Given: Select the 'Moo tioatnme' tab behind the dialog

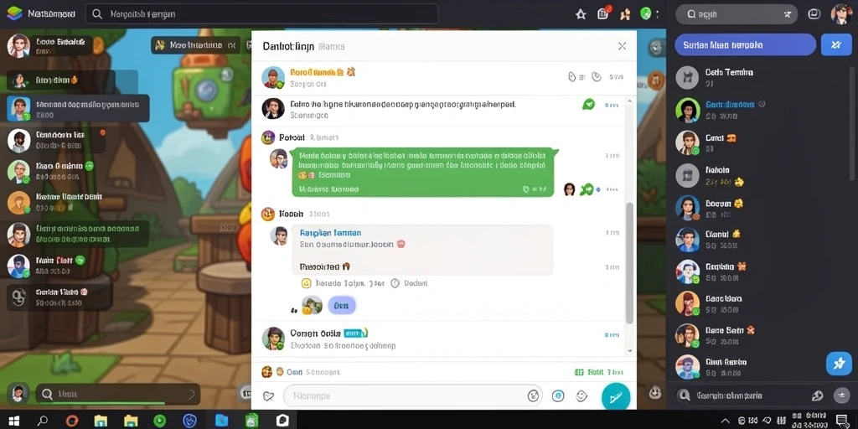Looking at the screenshot, I should [195, 45].
